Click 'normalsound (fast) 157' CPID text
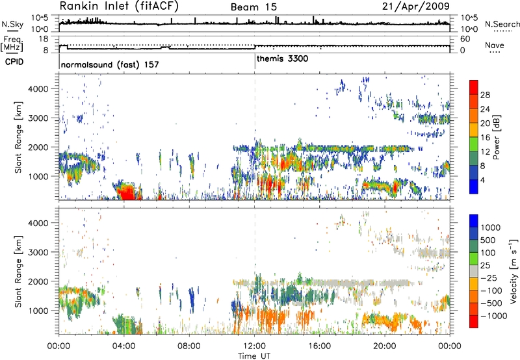Screen dimensions: 520x360 click(x=110, y=64)
